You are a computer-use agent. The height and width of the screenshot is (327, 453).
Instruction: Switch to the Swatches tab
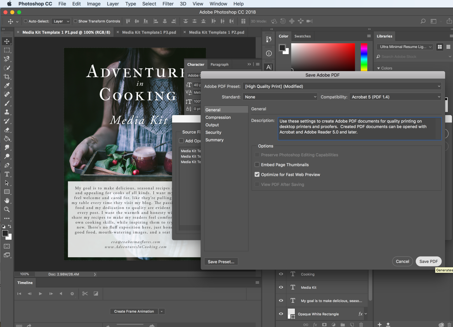pyautogui.click(x=303, y=36)
